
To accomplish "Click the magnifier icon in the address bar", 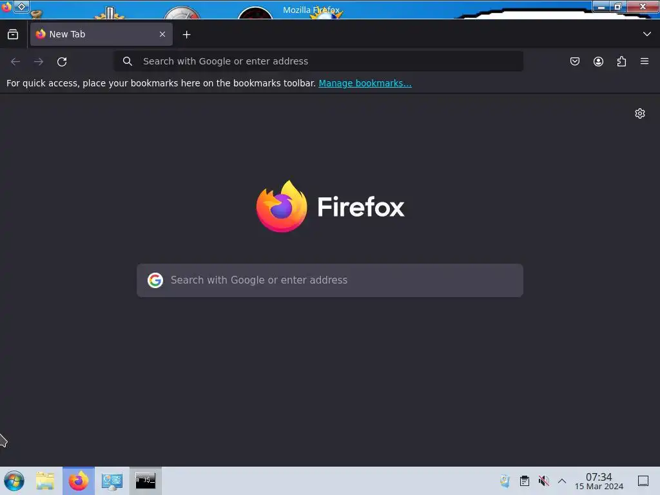I will 128,61.
